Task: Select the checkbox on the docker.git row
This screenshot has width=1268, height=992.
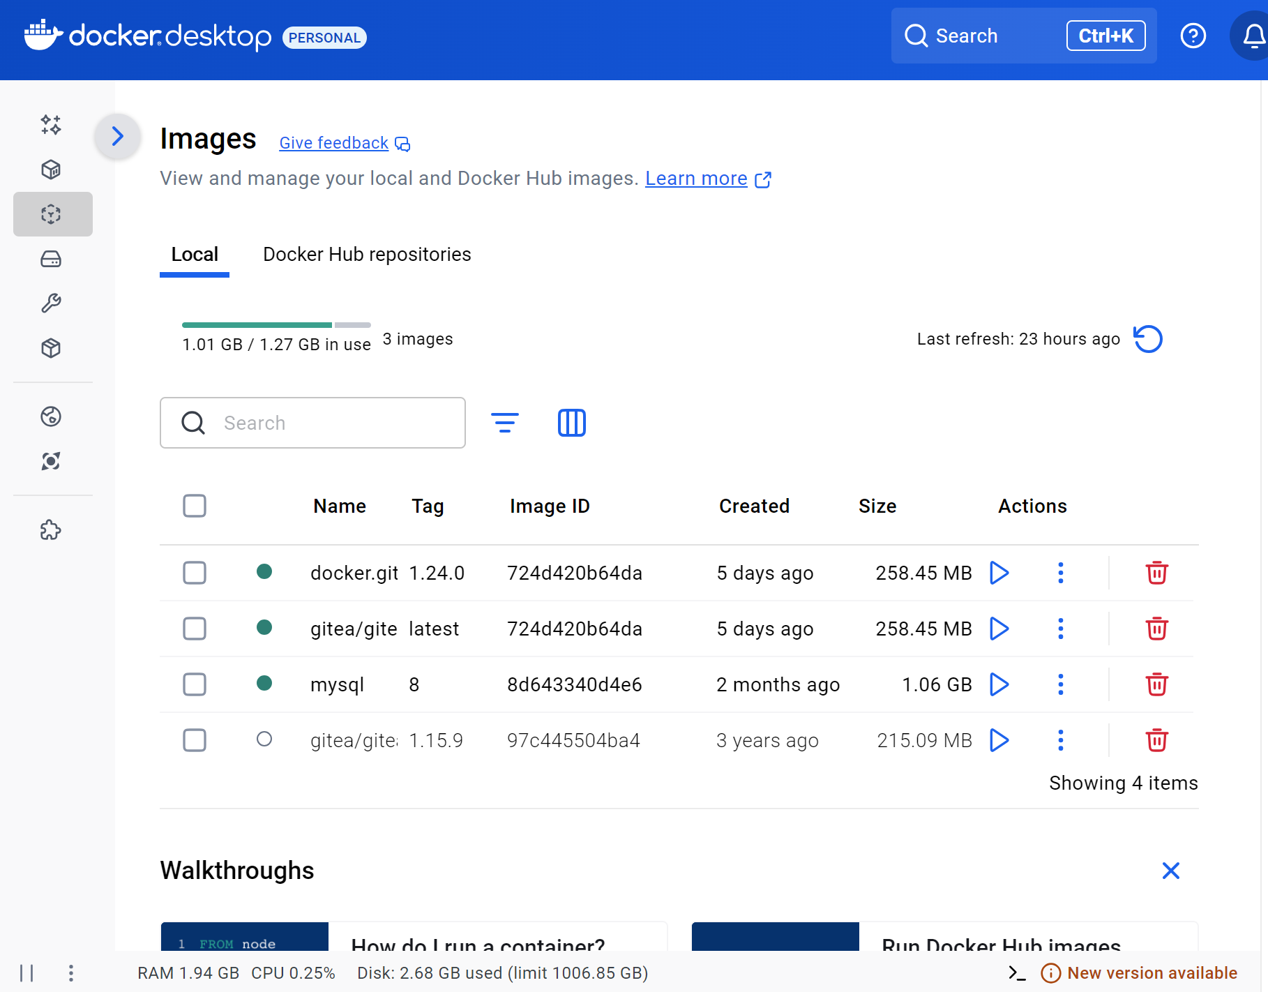Action: tap(195, 573)
